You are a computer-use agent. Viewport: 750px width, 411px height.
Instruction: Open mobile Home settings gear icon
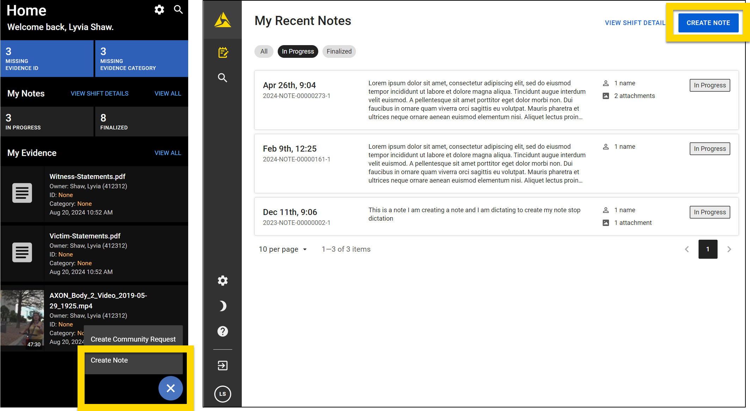159,10
